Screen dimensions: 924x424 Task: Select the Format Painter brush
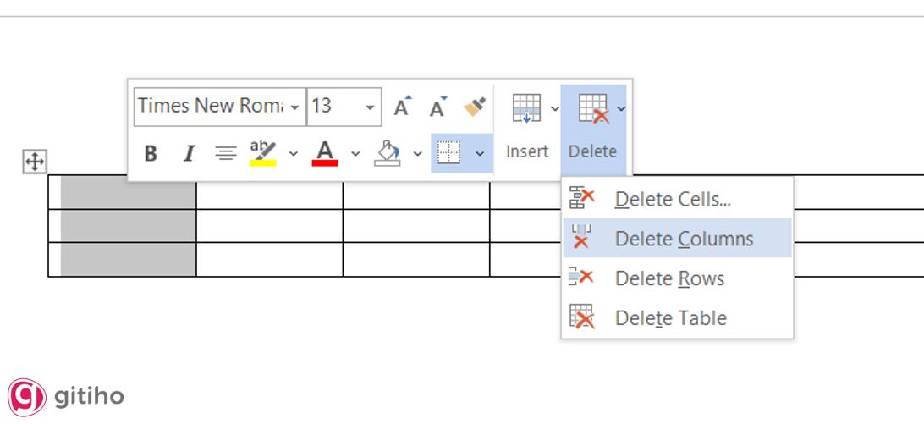coord(475,107)
